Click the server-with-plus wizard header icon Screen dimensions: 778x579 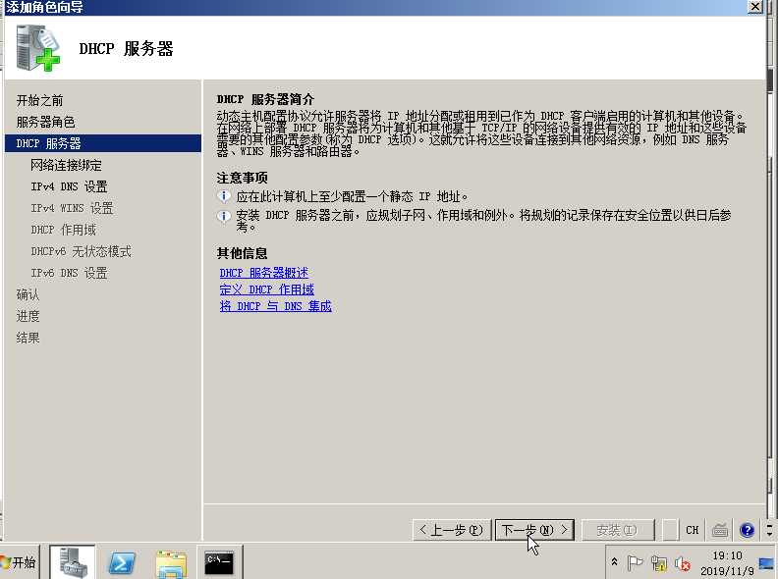pyautogui.click(x=37, y=48)
